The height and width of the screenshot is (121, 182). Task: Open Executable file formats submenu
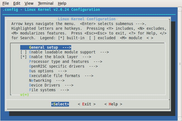click(x=61, y=76)
